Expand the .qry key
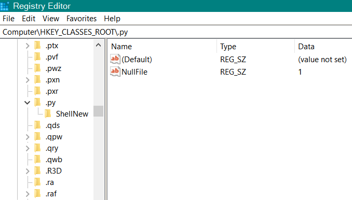352x200 pixels. [28, 148]
